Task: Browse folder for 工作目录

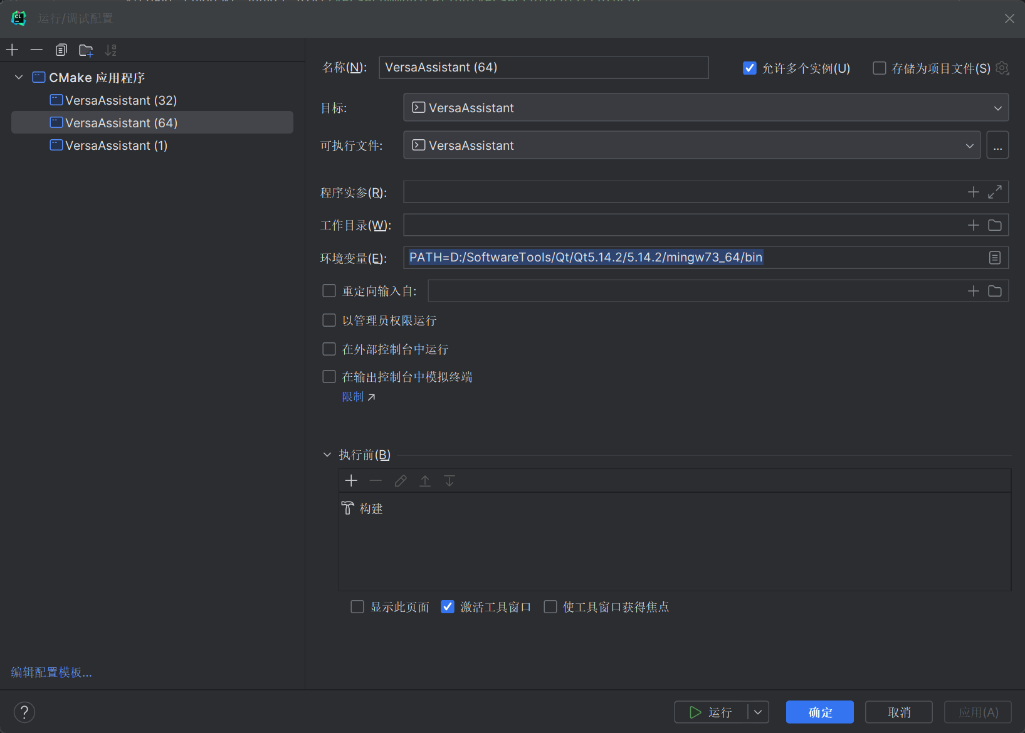Action: click(995, 225)
